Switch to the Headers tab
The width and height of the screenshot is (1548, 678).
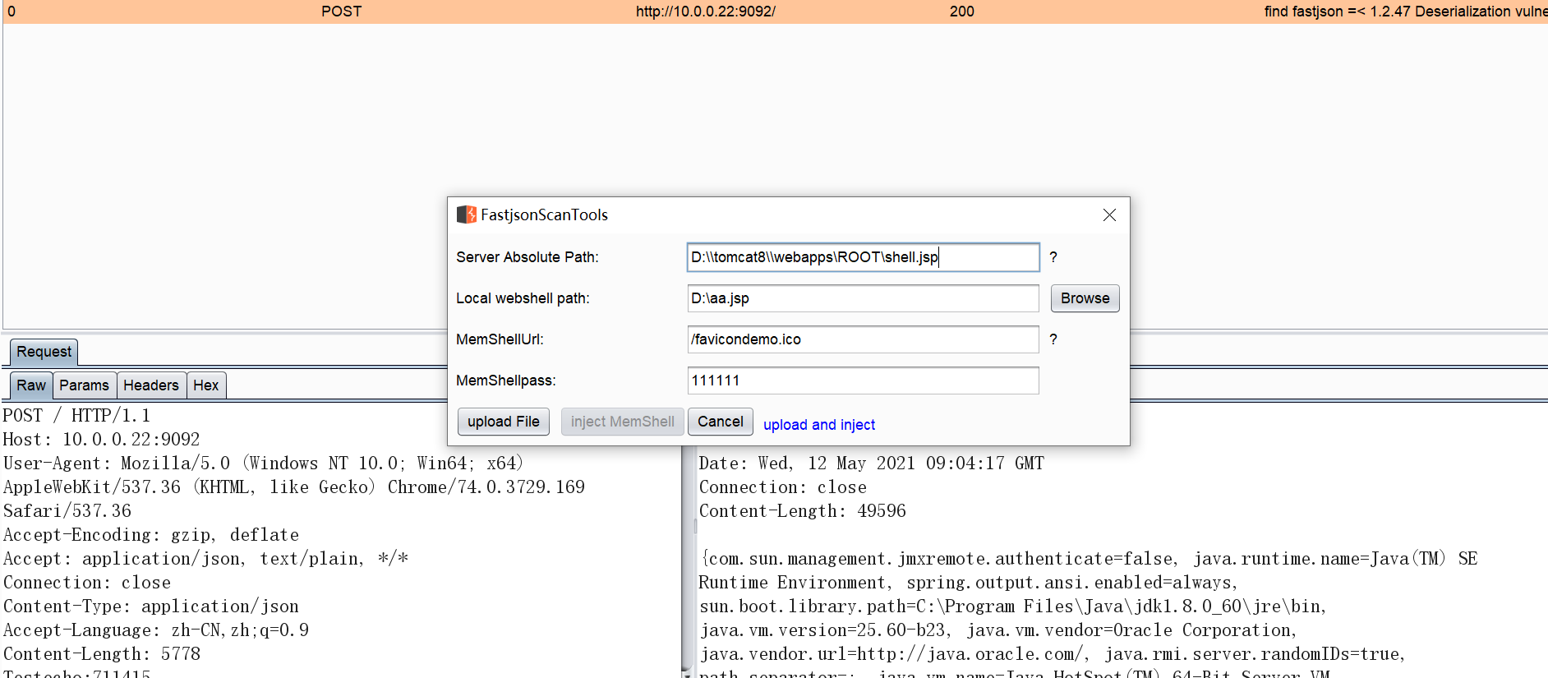click(x=151, y=385)
